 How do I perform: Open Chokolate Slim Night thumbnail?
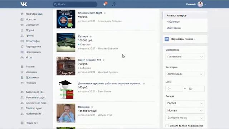pyautogui.click(x=66, y=19)
